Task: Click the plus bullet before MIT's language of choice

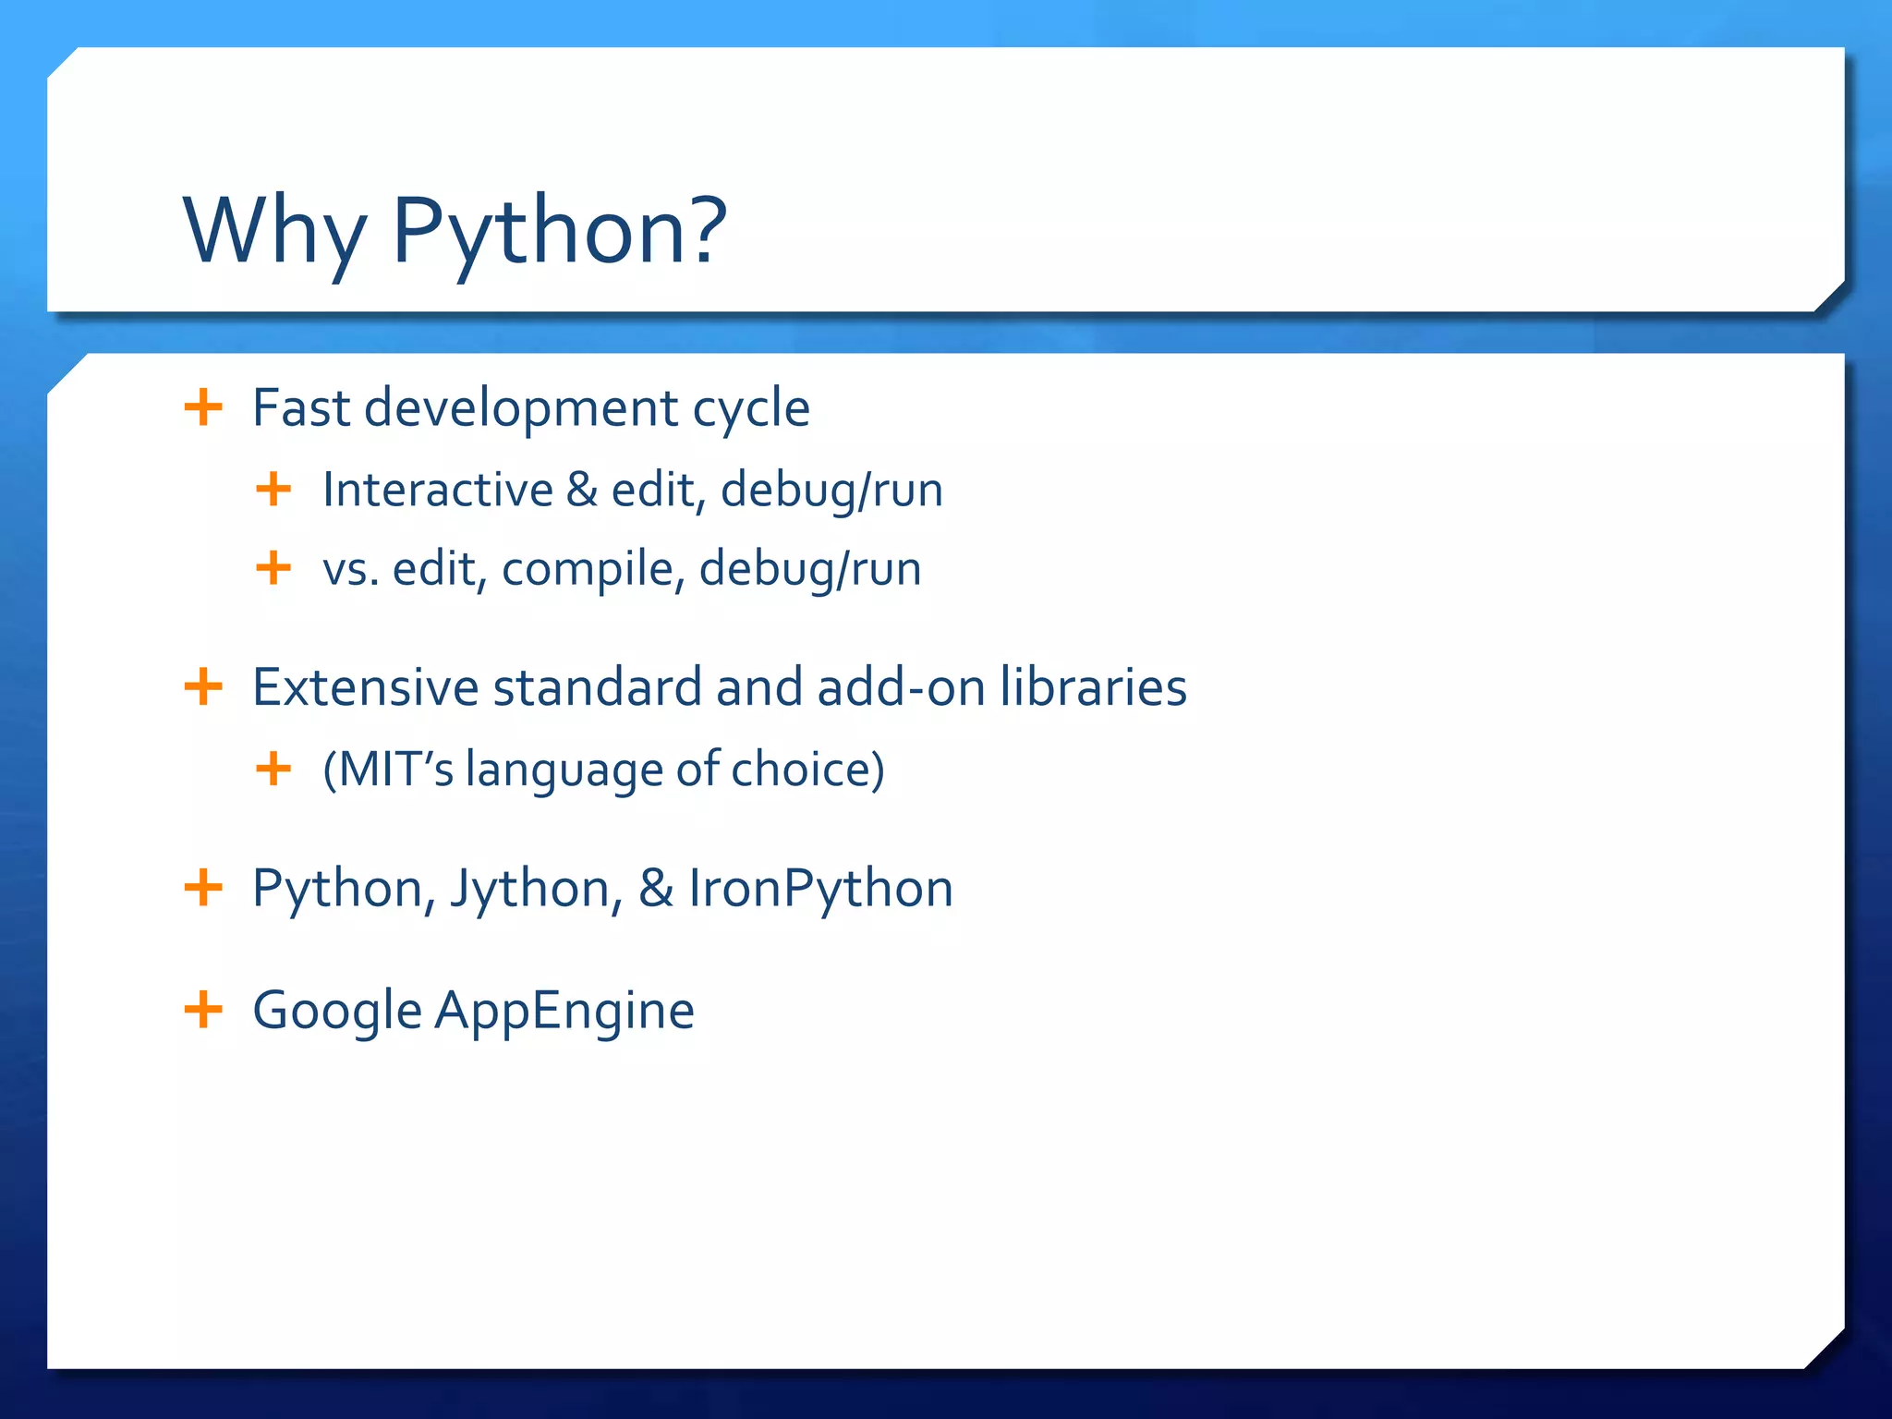Action: [273, 769]
